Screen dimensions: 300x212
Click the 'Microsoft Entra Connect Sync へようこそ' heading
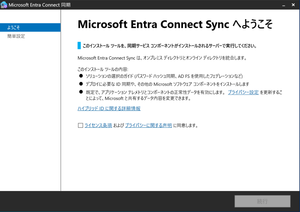[x=175, y=24]
